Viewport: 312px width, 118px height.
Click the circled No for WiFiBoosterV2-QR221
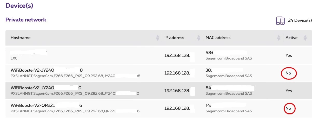[x=288, y=108]
